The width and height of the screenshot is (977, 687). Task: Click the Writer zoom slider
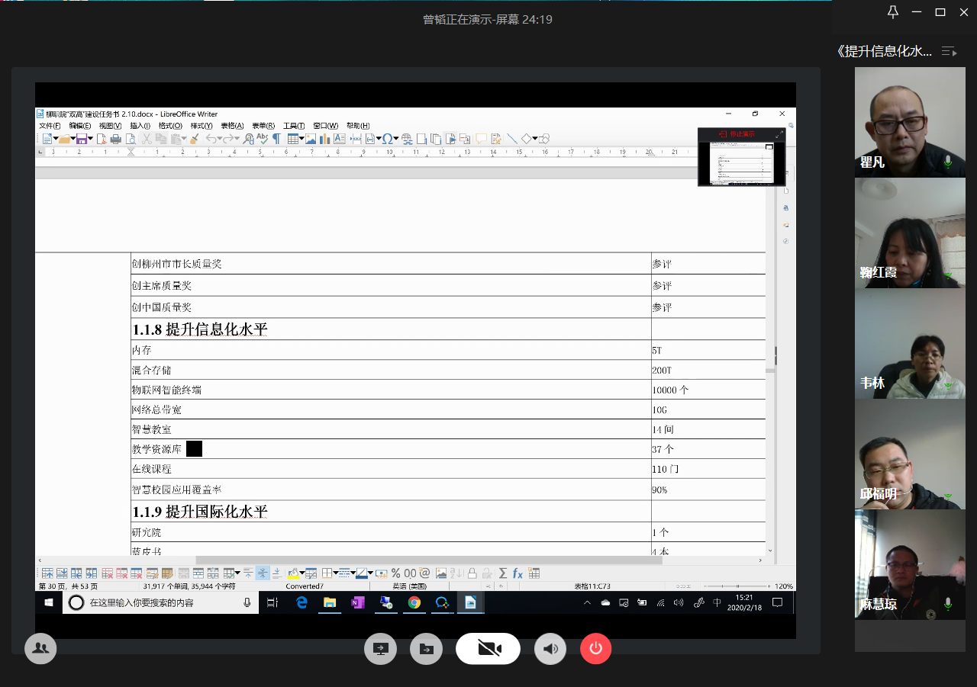click(736, 586)
